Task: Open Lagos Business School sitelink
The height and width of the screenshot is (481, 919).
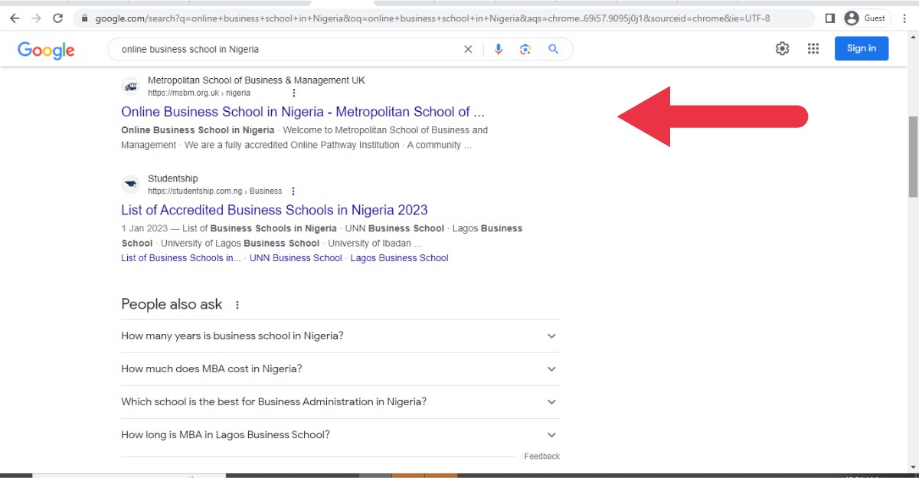Action: coord(399,258)
